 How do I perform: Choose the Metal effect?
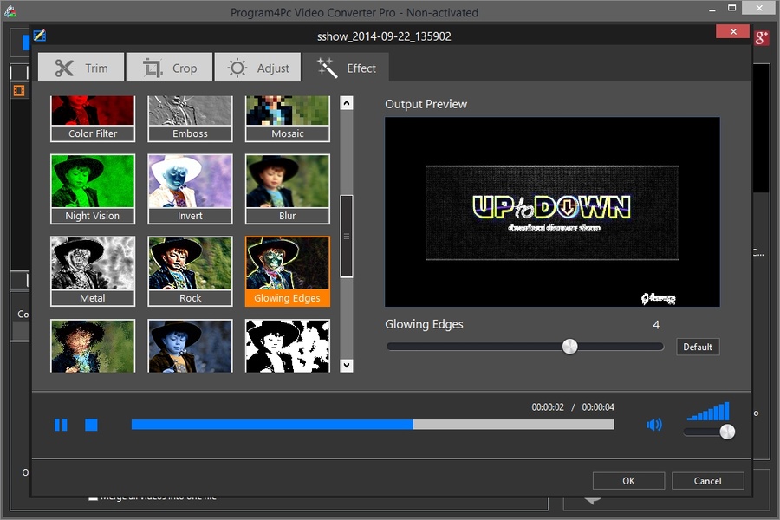(x=93, y=271)
